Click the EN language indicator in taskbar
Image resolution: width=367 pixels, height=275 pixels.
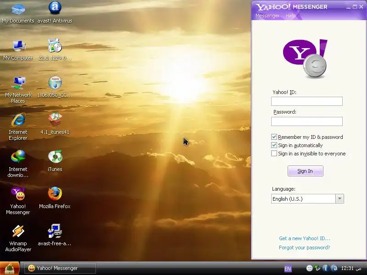coord(288,269)
